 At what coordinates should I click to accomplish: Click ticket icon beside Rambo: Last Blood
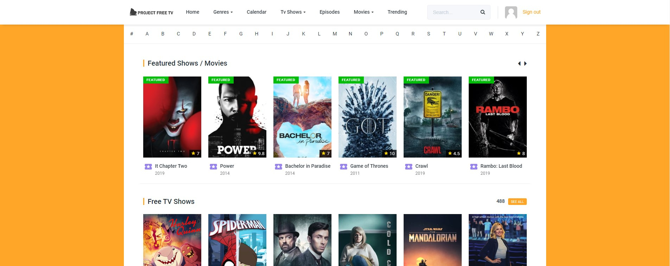coord(474,167)
